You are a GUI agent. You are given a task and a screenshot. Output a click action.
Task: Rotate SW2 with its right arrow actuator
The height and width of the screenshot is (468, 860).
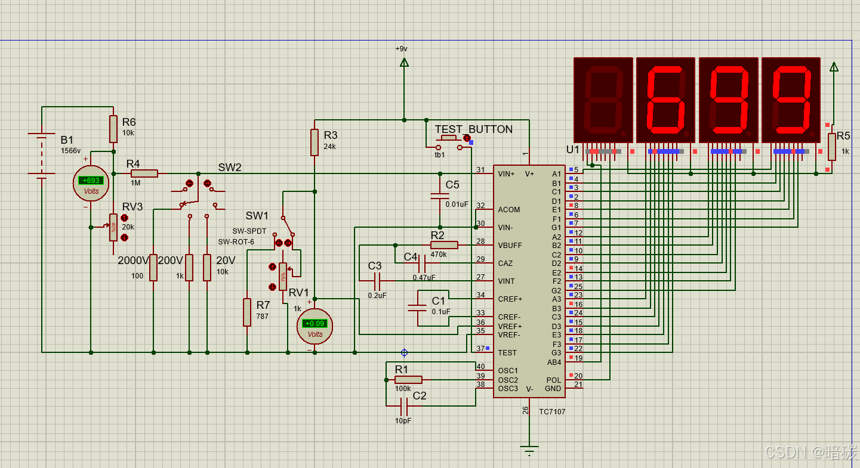207,183
